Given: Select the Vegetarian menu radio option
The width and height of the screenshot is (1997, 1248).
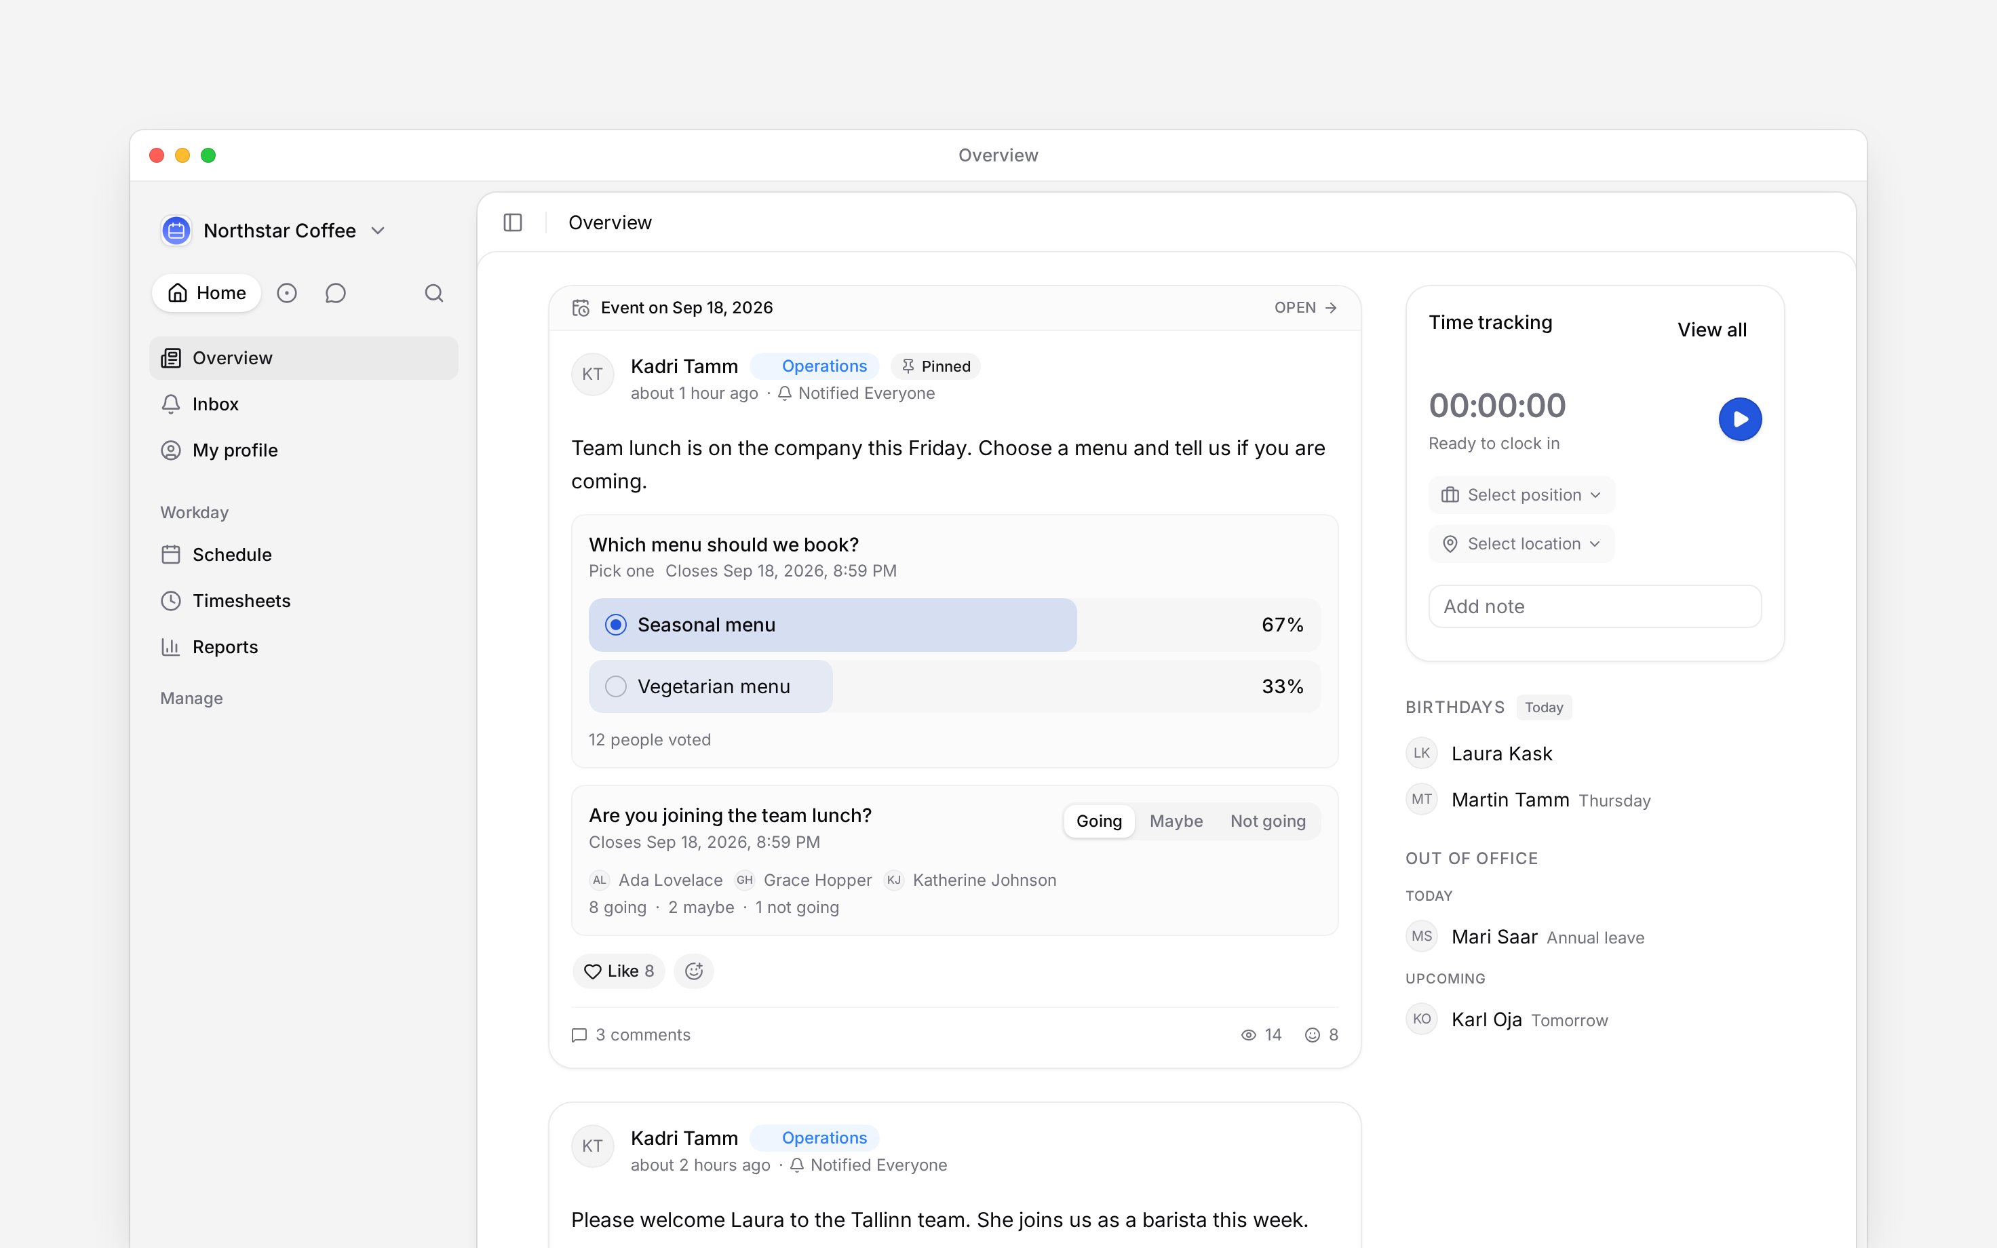Looking at the screenshot, I should (x=616, y=686).
